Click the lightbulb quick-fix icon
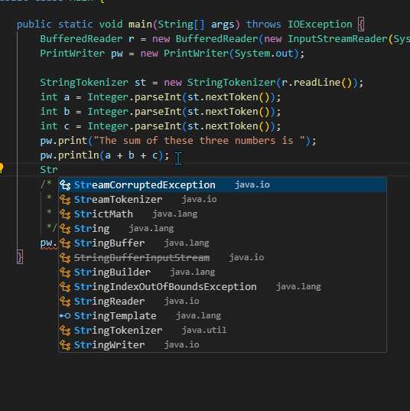The image size is (410, 411). click(1, 168)
